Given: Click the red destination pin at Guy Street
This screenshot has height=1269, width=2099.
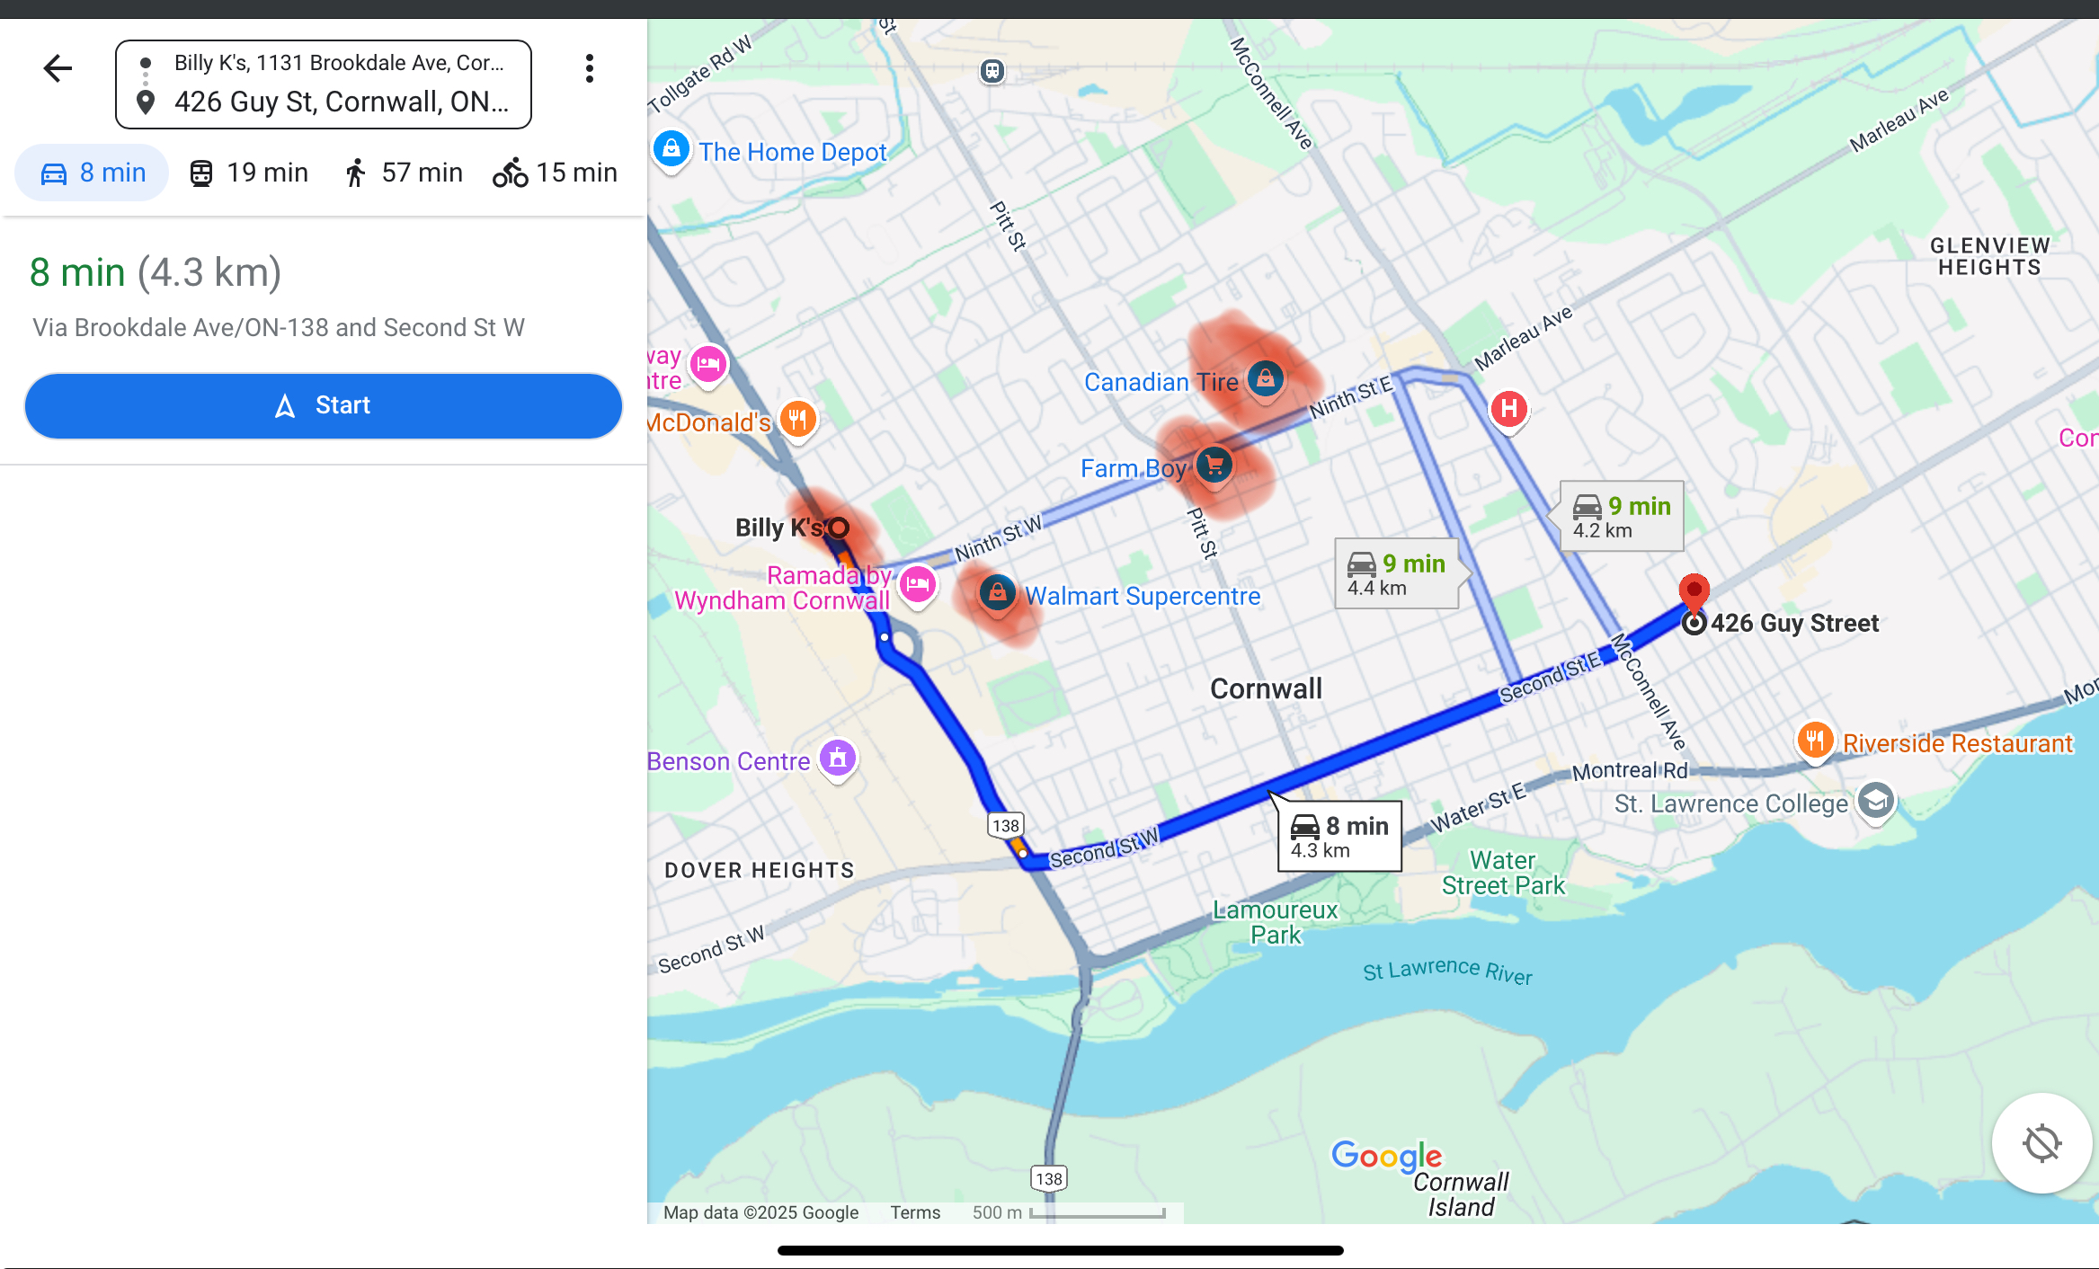Looking at the screenshot, I should click(x=1694, y=593).
